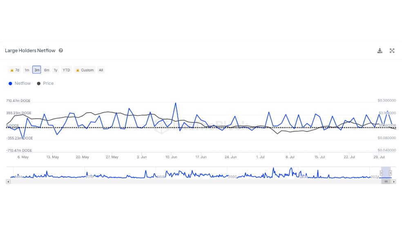The width and height of the screenshot is (402, 226).
Task: Switch to the 1y time range
Action: tap(56, 70)
